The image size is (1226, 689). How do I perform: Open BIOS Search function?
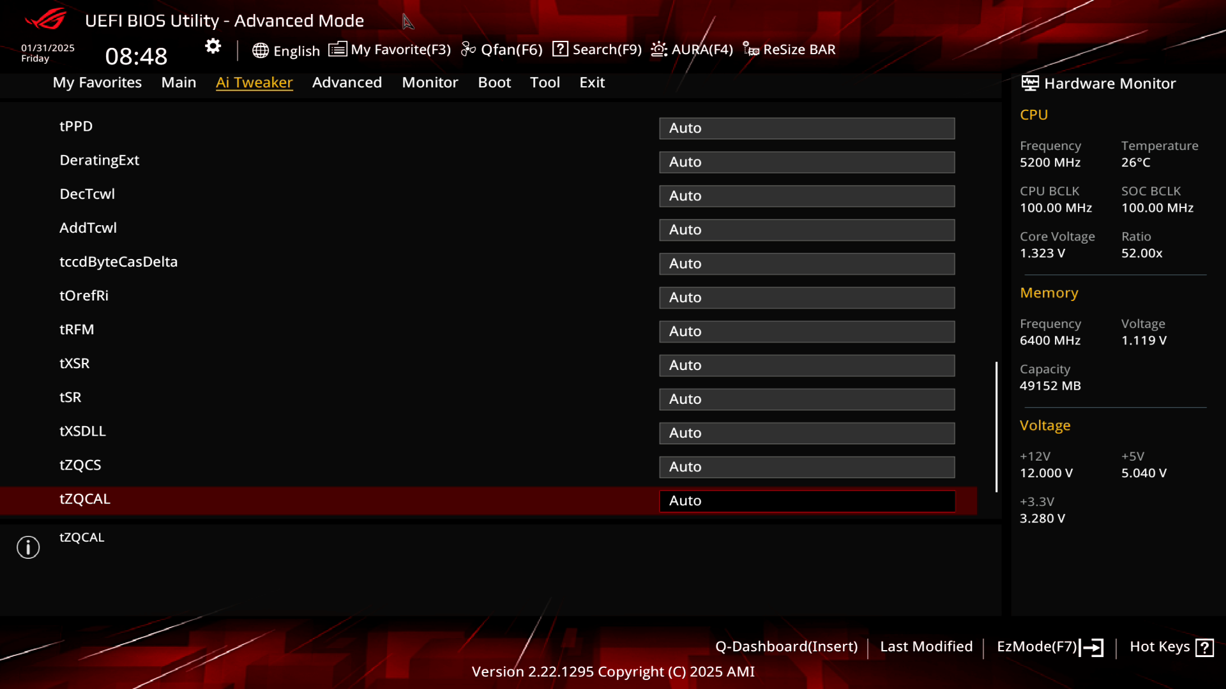(x=598, y=48)
